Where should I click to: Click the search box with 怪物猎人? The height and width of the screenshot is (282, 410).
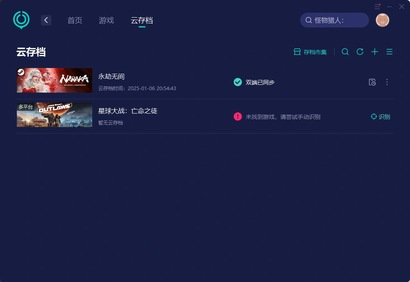pos(334,20)
